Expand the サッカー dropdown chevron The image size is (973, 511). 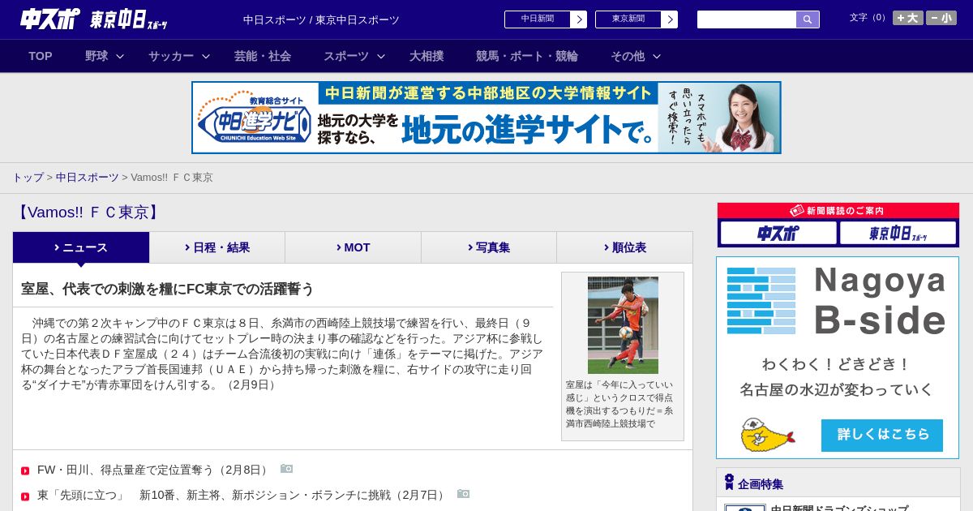click(206, 56)
